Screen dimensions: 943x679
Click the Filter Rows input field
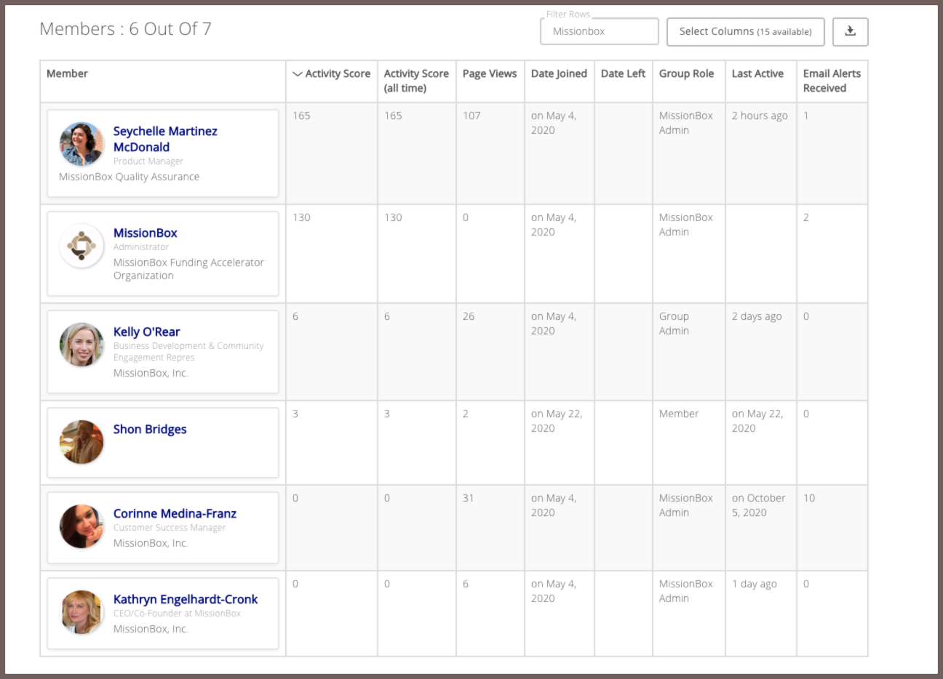600,31
